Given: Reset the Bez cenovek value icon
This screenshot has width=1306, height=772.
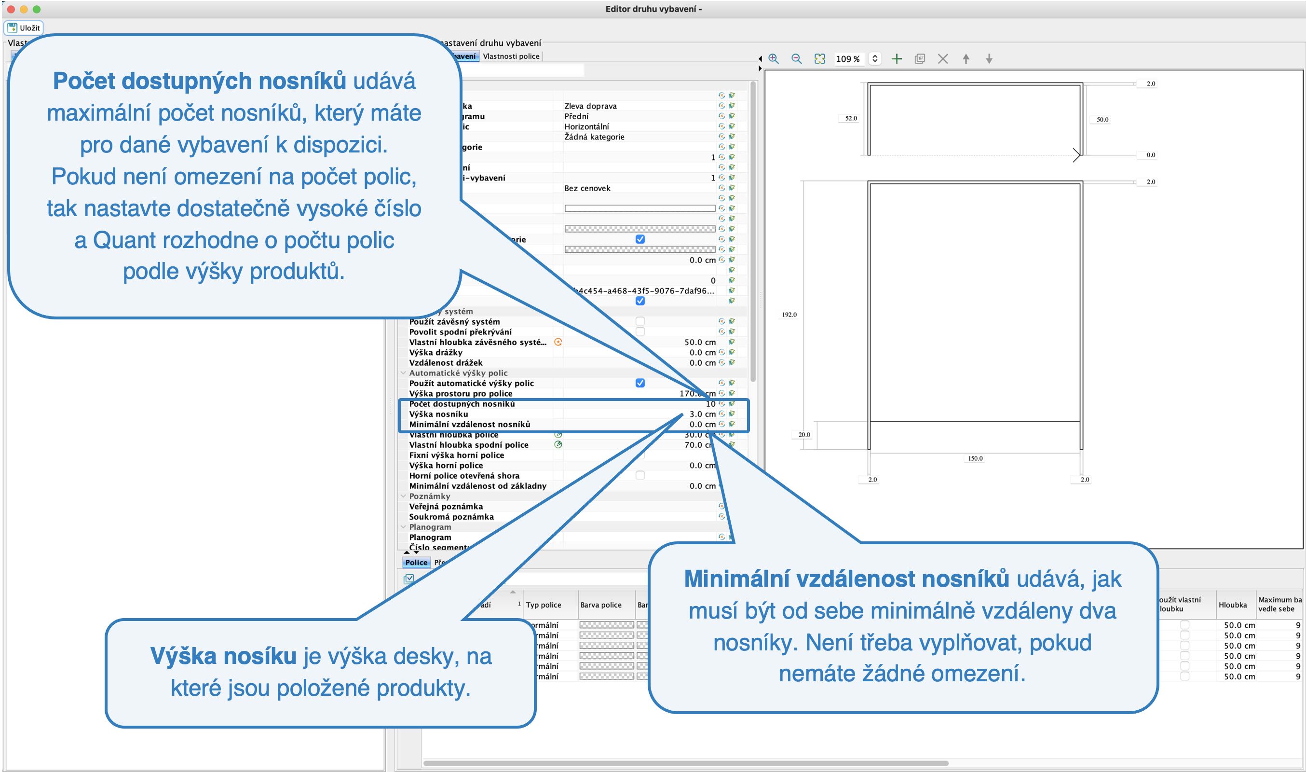Looking at the screenshot, I should [x=721, y=188].
